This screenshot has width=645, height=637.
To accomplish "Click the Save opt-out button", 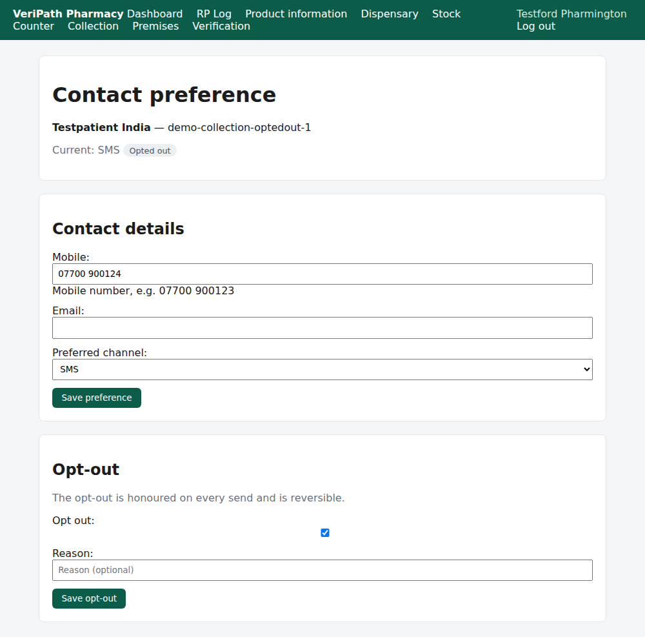I will point(89,599).
